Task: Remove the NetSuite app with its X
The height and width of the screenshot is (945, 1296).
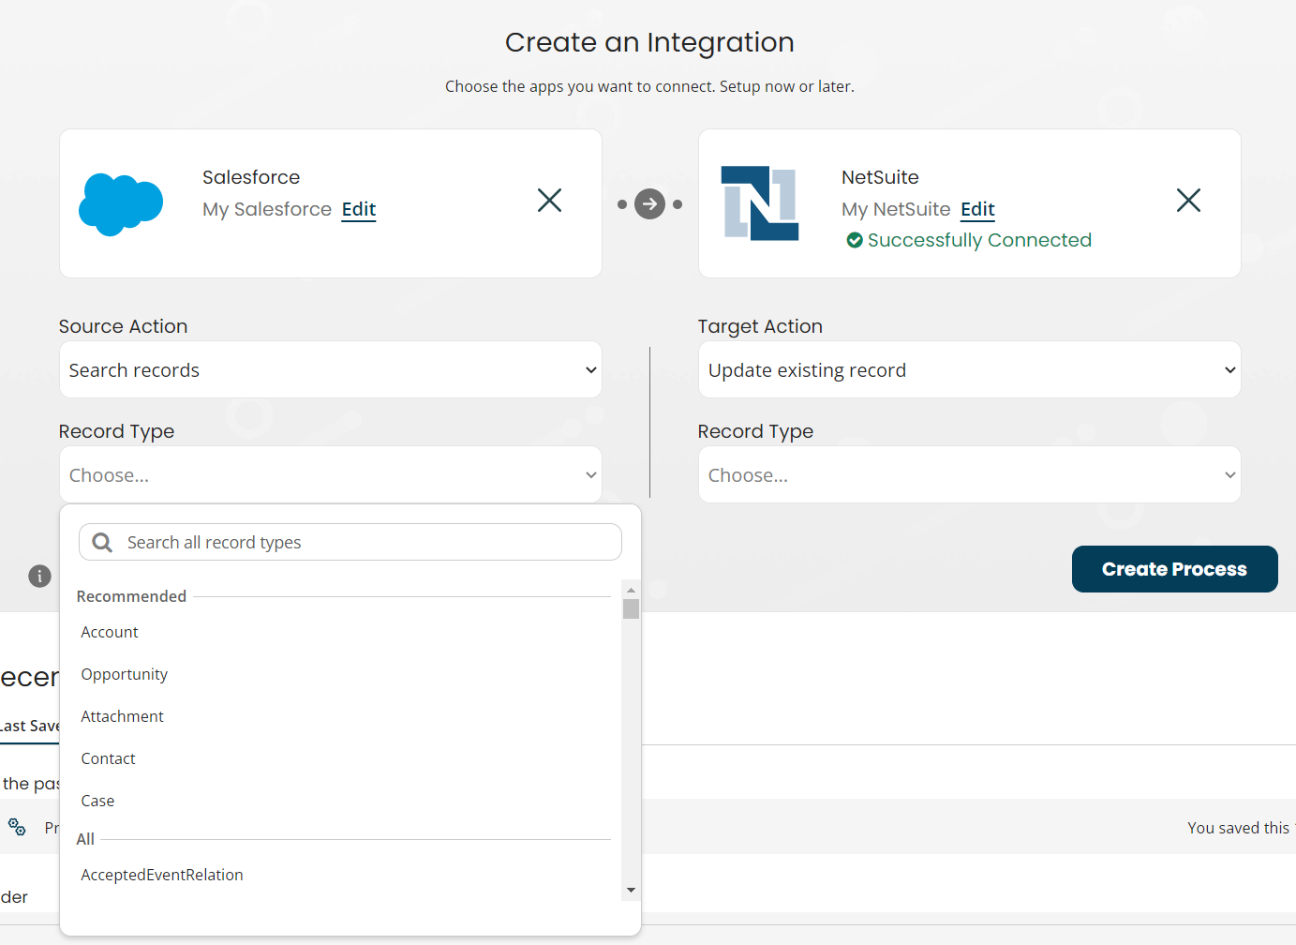Action: (1188, 200)
